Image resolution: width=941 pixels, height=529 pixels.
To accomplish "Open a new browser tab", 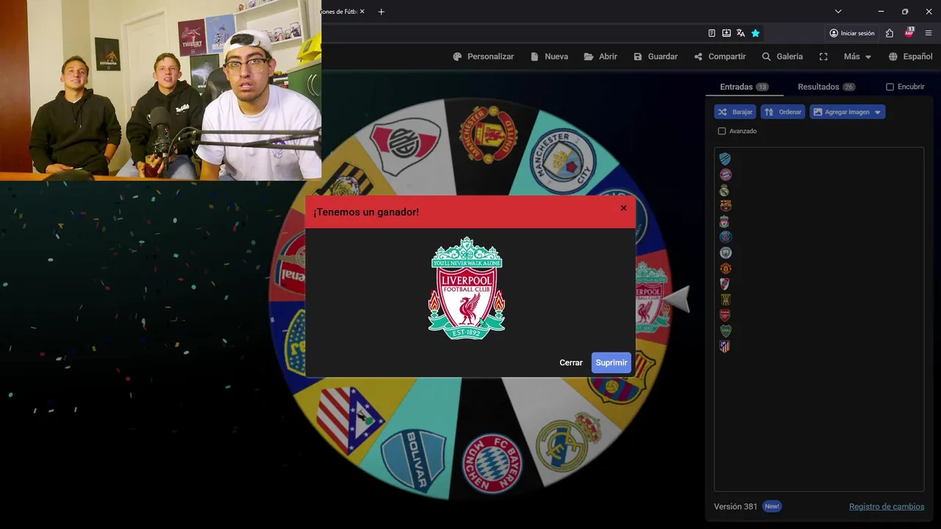I will point(381,12).
